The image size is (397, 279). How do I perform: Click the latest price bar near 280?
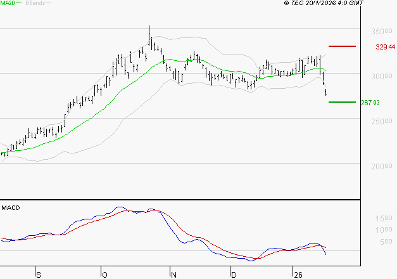coord(325,93)
